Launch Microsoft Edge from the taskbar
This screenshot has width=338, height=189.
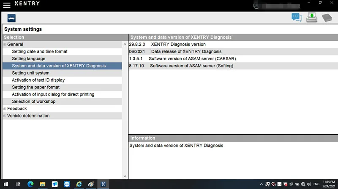coord(30,184)
